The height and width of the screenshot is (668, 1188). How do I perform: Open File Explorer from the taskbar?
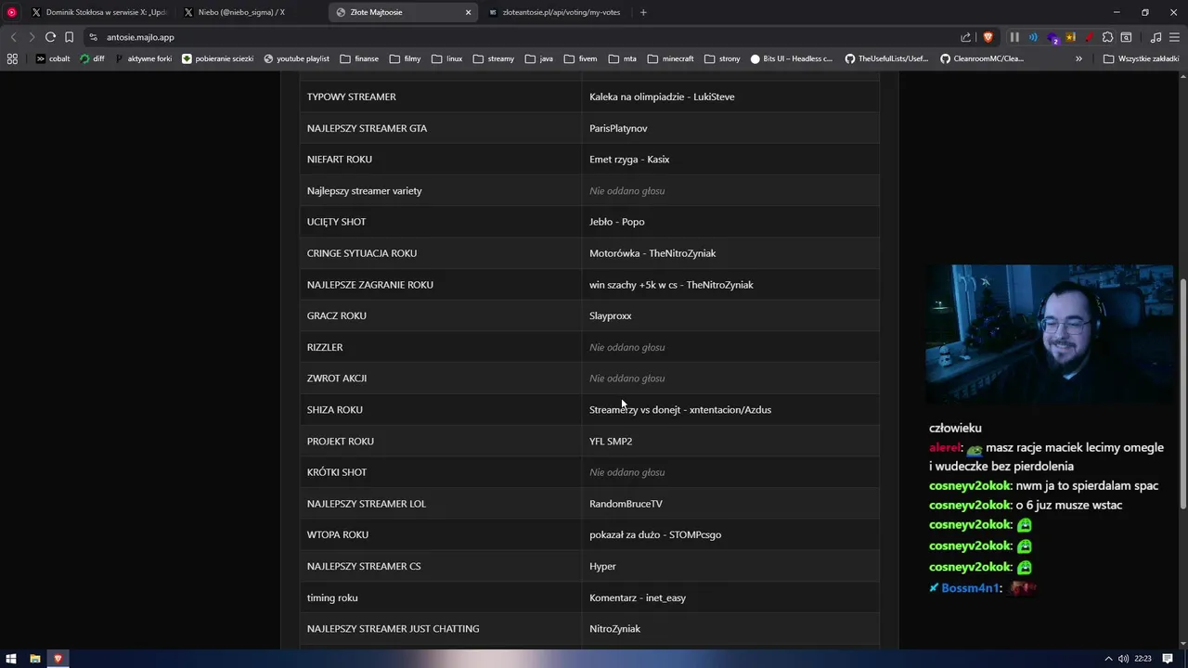click(34, 659)
